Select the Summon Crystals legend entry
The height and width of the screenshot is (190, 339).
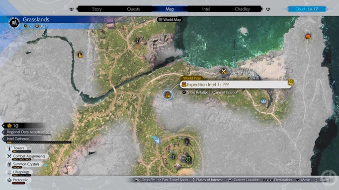point(24,165)
